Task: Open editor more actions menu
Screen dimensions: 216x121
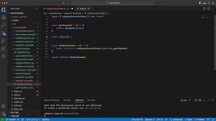Action: pos(213,9)
